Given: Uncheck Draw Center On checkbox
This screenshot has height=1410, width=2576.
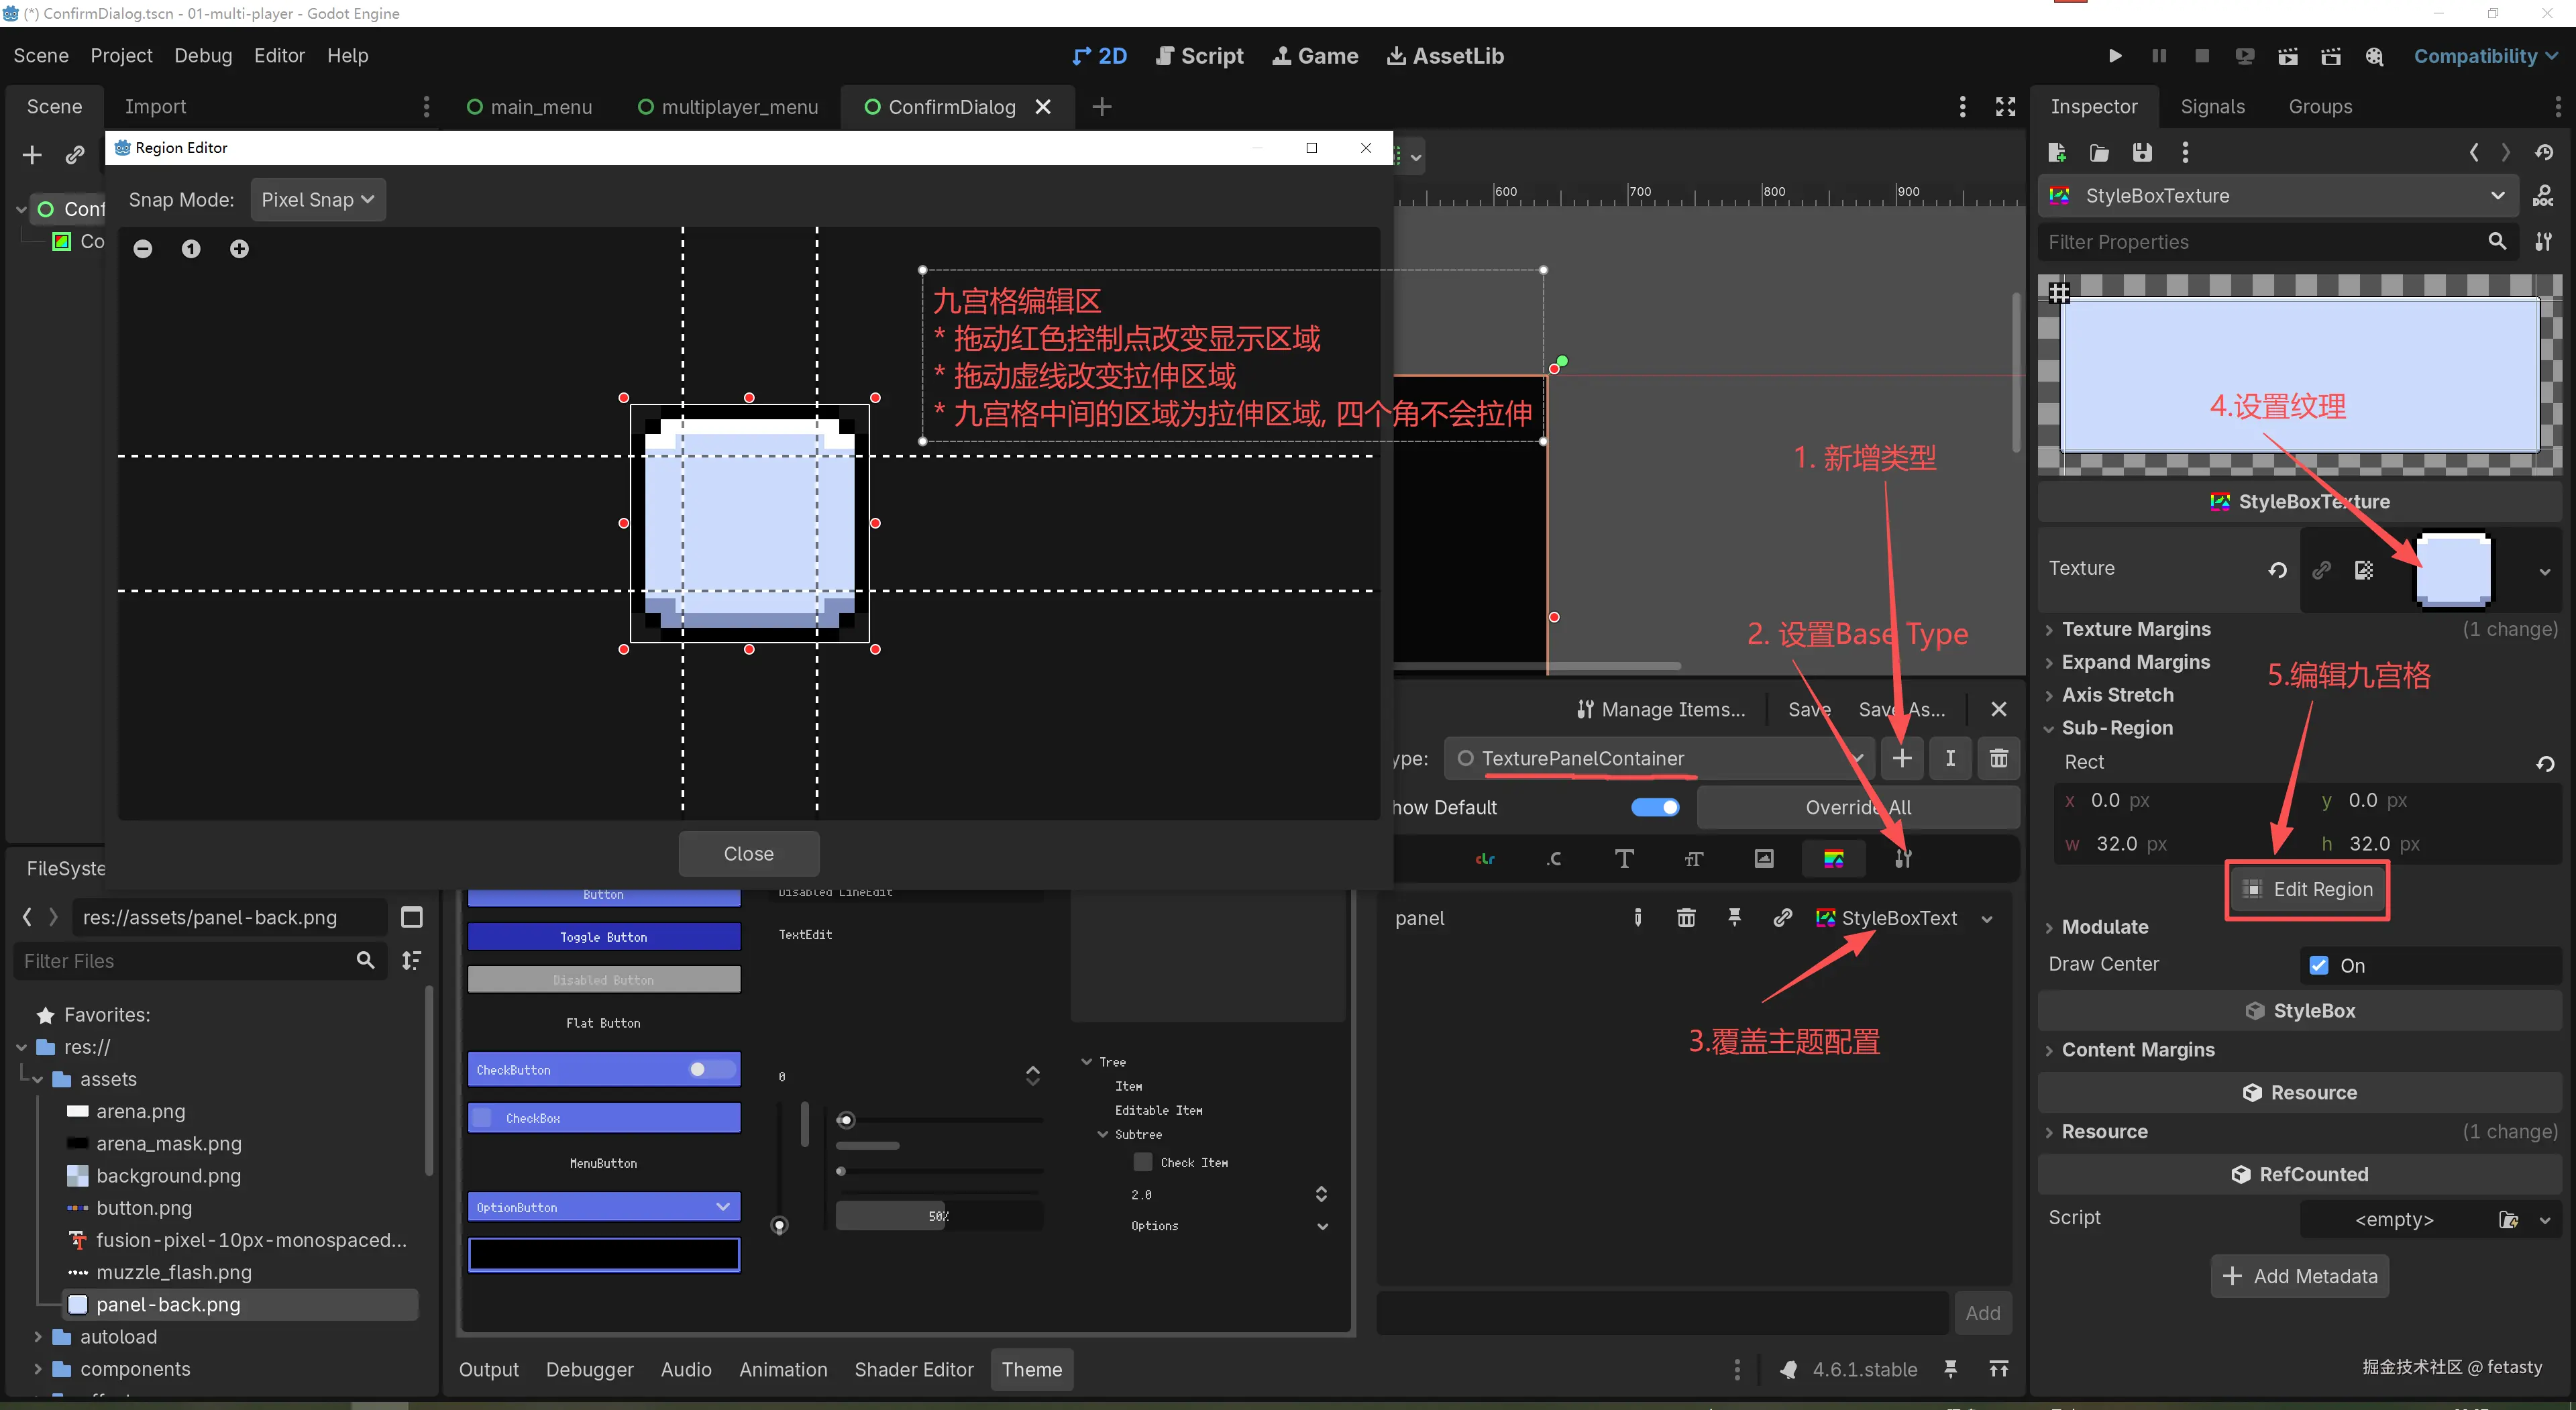Looking at the screenshot, I should tap(2319, 965).
